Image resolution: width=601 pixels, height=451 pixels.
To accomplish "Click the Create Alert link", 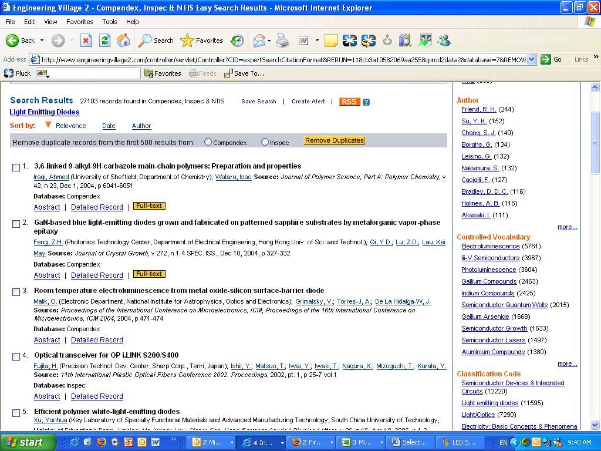I will (x=308, y=102).
